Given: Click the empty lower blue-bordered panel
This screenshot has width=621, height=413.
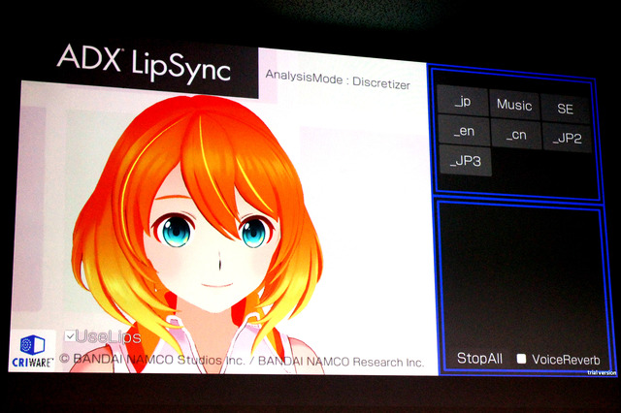Looking at the screenshot, I should (519, 271).
